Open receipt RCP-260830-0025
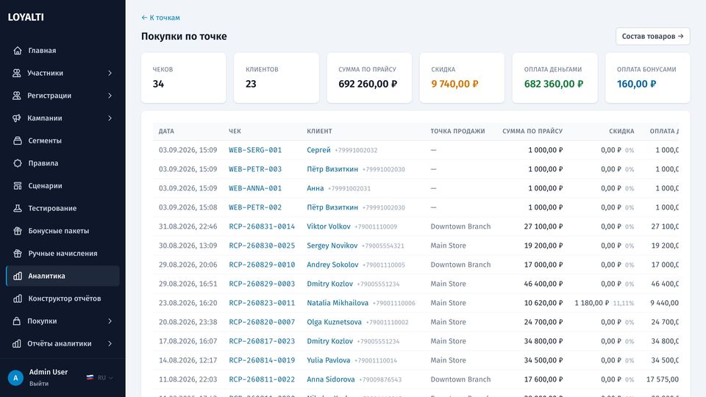This screenshot has height=397, width=706. click(262, 246)
